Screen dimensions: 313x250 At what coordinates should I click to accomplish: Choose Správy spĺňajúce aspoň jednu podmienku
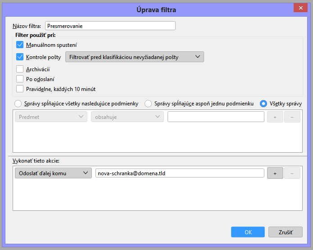(x=148, y=104)
